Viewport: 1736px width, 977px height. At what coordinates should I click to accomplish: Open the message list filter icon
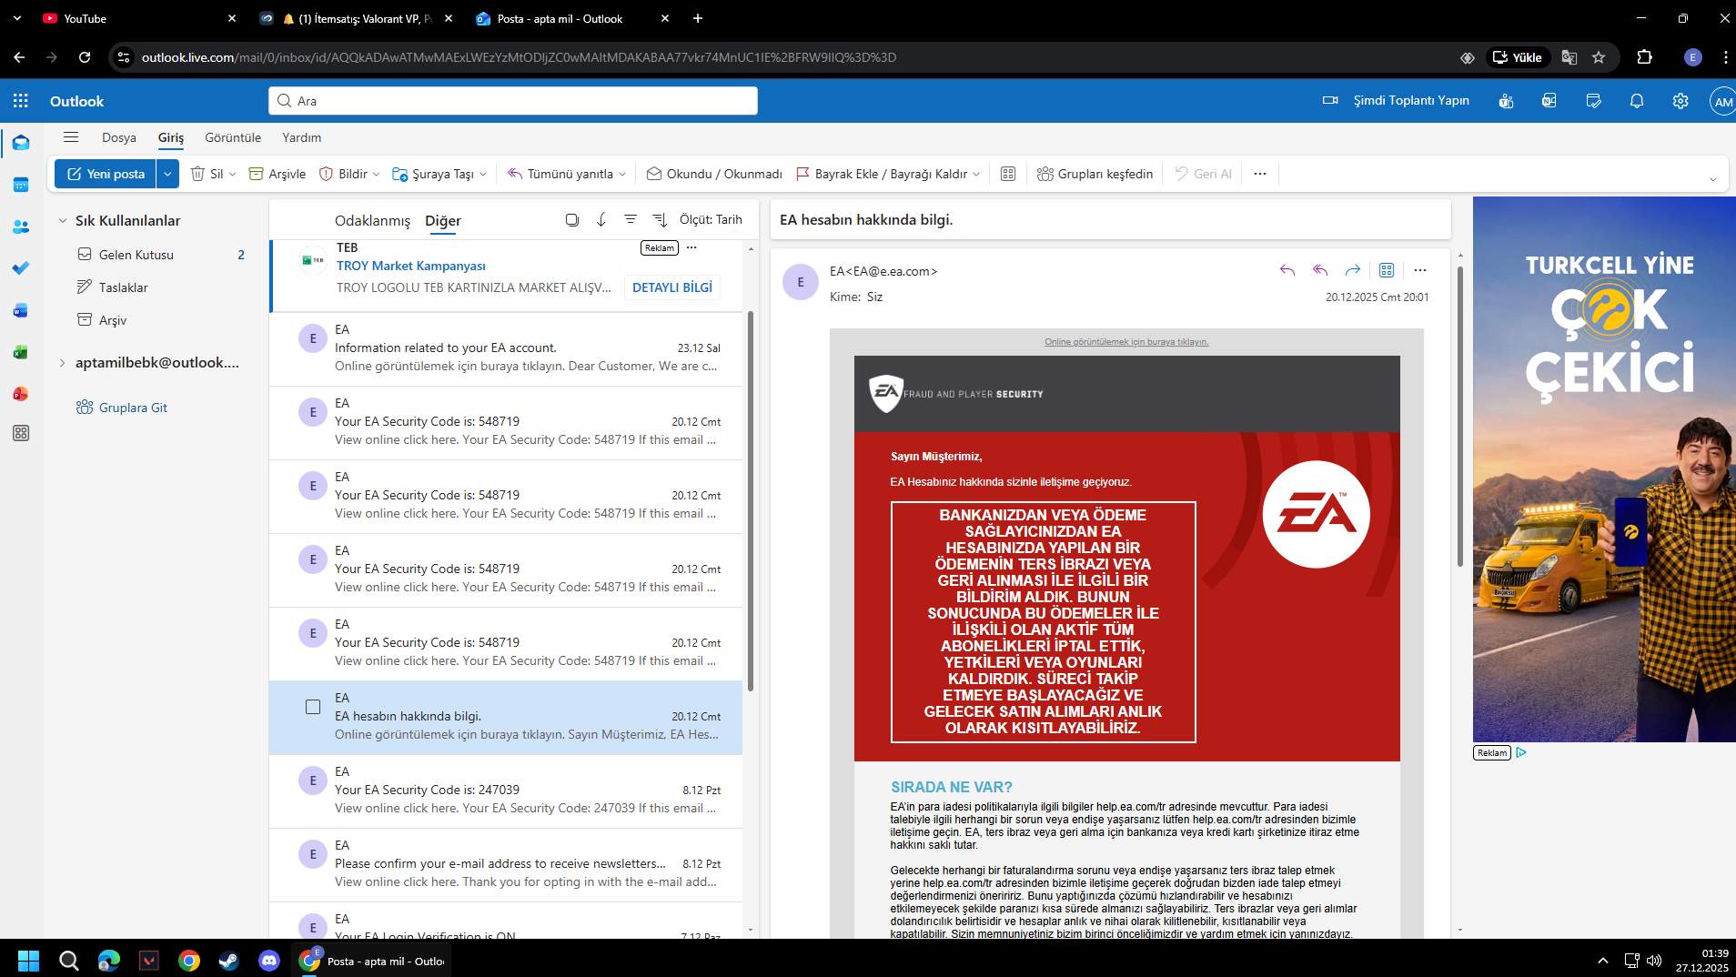tap(630, 220)
